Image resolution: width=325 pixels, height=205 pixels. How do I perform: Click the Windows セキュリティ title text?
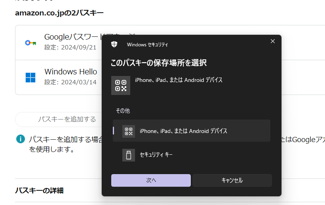(x=147, y=45)
